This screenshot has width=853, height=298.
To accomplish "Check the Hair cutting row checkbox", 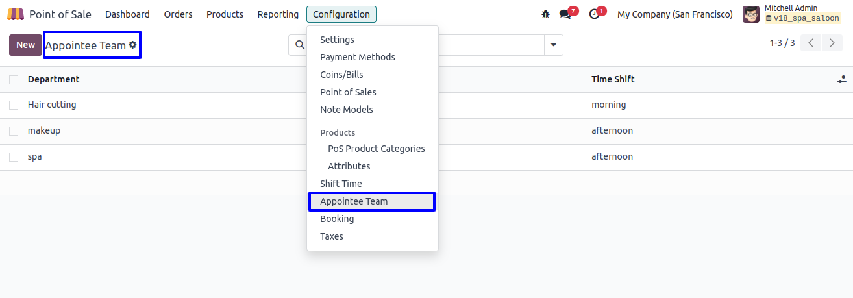I will point(14,105).
